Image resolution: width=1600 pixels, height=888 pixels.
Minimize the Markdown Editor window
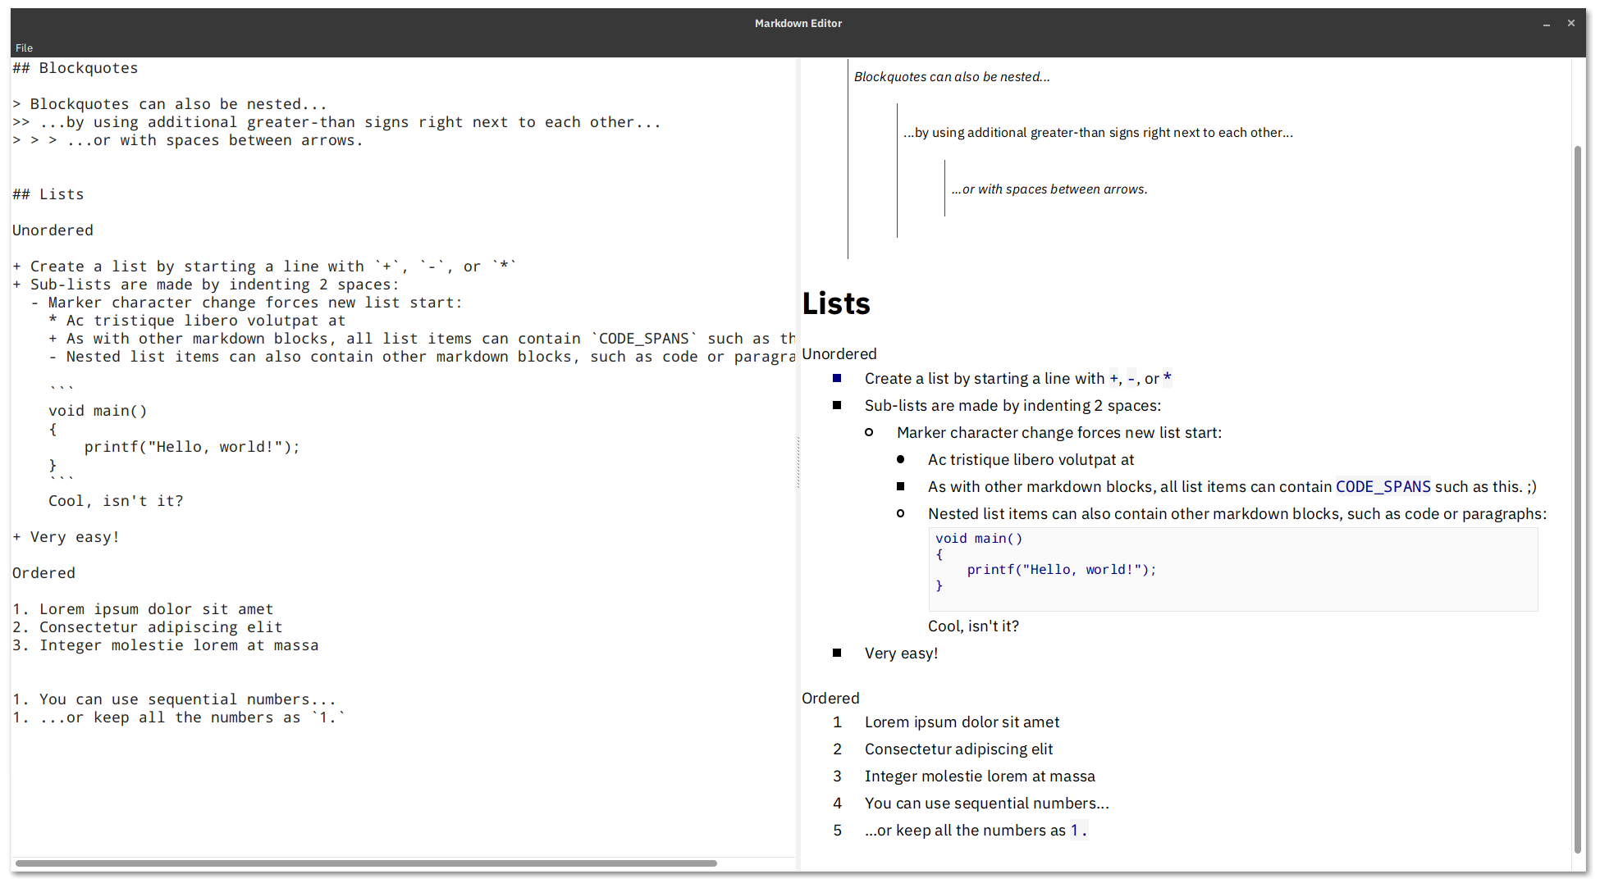point(1546,24)
